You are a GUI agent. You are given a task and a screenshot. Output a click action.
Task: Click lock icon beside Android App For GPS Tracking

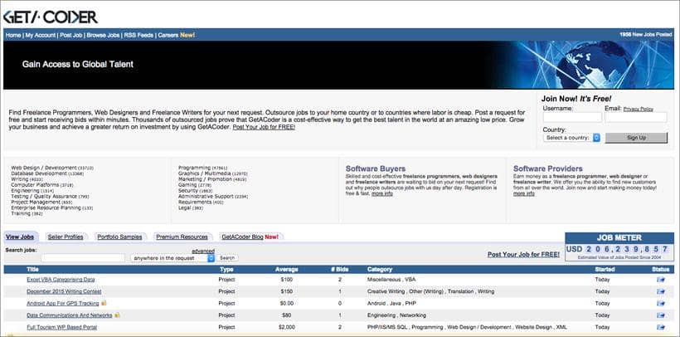pyautogui.click(x=104, y=304)
